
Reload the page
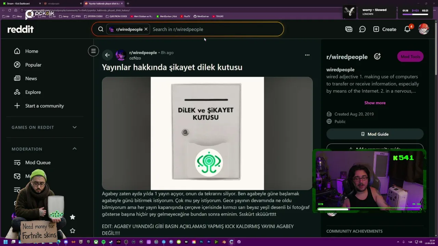[10, 10]
